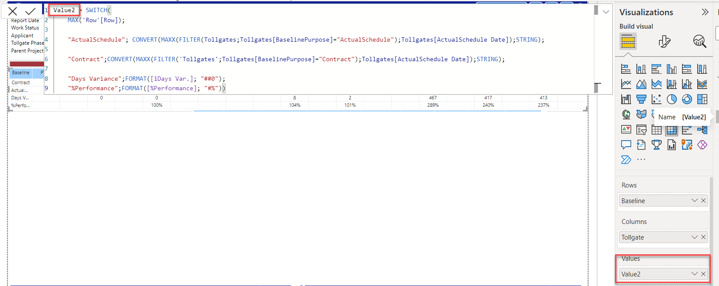Commit the formula with the checkmark
The width and height of the screenshot is (719, 286).
(x=30, y=11)
